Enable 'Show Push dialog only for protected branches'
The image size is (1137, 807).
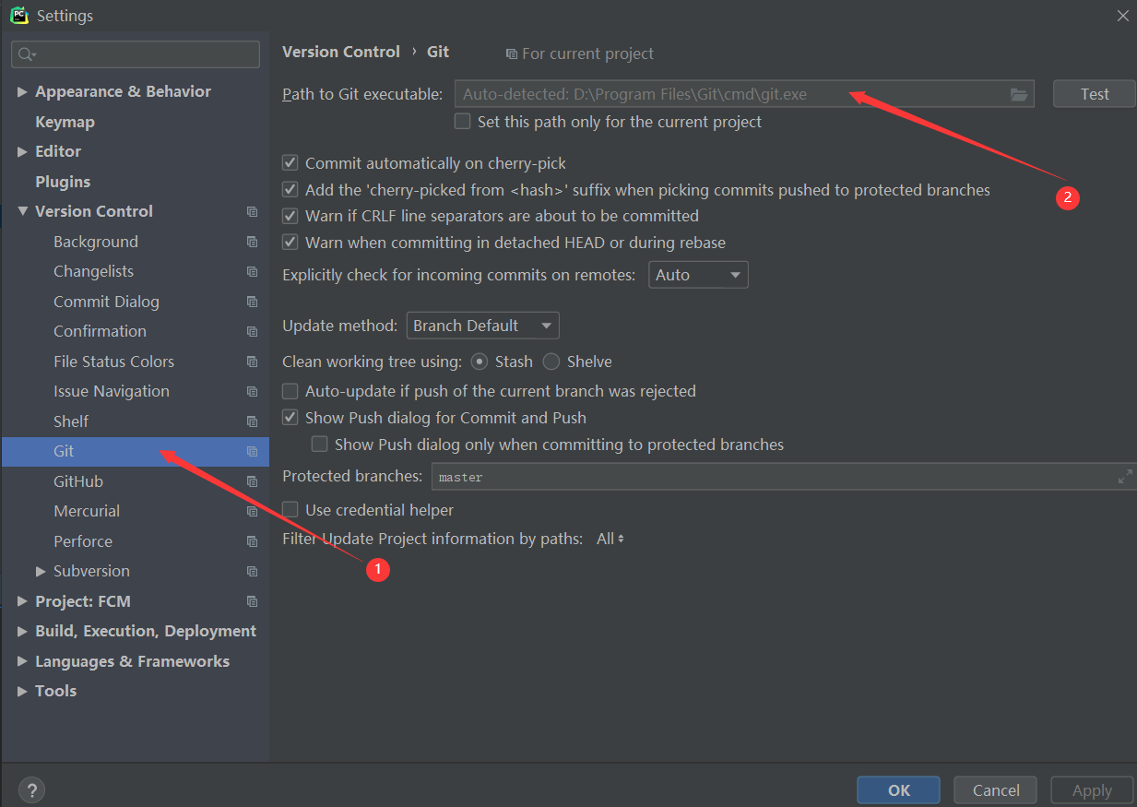point(320,445)
